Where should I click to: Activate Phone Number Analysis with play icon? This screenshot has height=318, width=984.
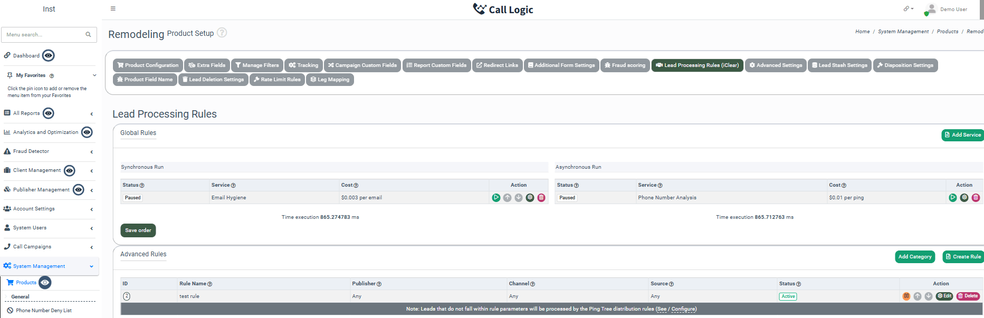(953, 198)
